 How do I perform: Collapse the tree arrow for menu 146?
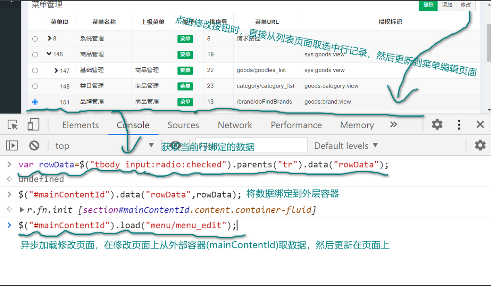coord(49,54)
